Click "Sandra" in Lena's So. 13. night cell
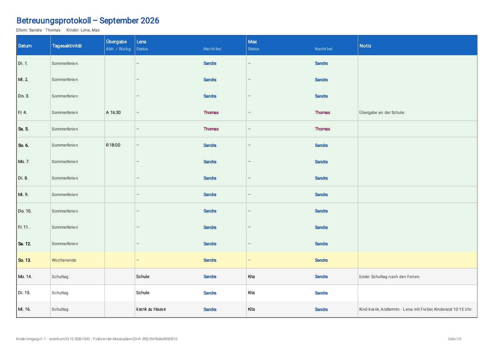494x349 pixels. tap(210, 260)
